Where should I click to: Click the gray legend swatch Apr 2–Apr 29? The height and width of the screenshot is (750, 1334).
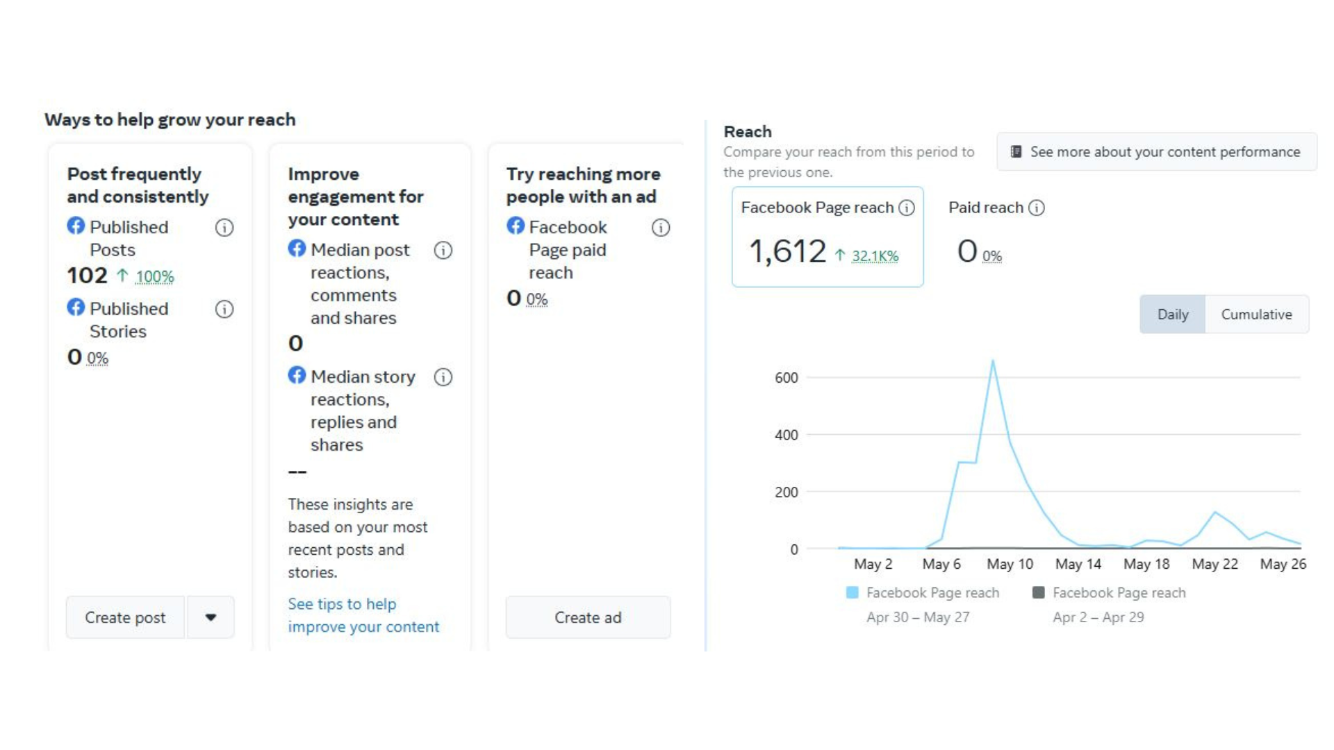[1038, 592]
